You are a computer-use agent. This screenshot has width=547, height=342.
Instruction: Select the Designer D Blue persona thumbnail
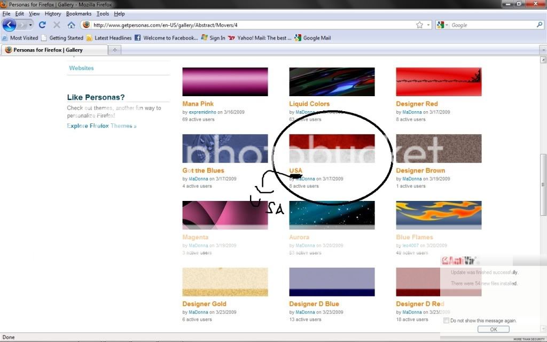coord(332,282)
